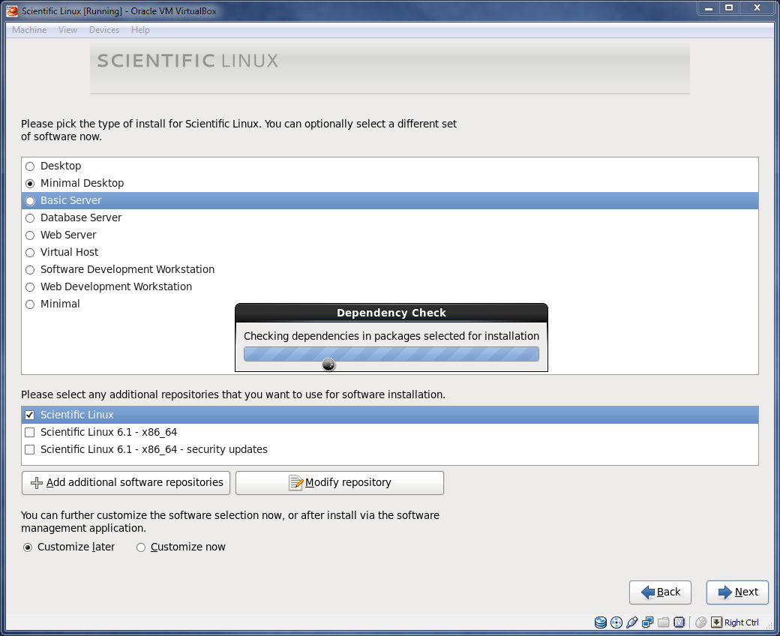Click the optical disc drive icon

[x=616, y=622]
